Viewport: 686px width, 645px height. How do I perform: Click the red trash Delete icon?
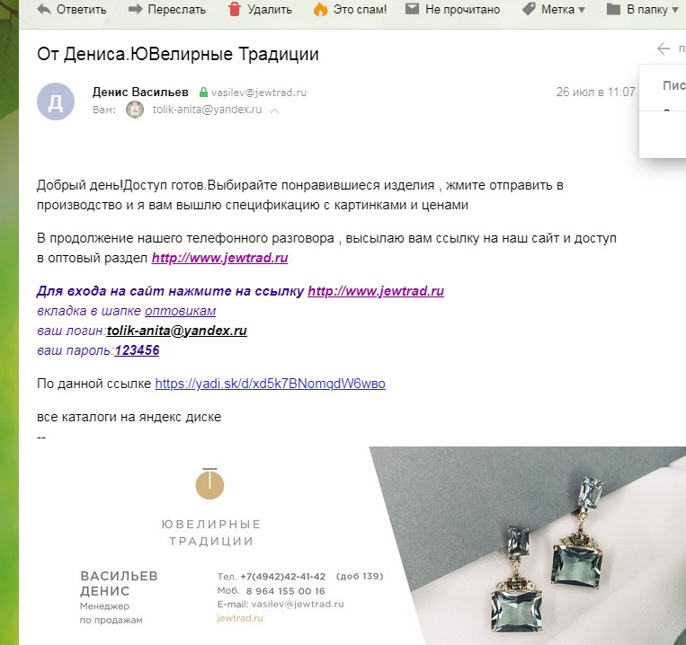(x=235, y=9)
